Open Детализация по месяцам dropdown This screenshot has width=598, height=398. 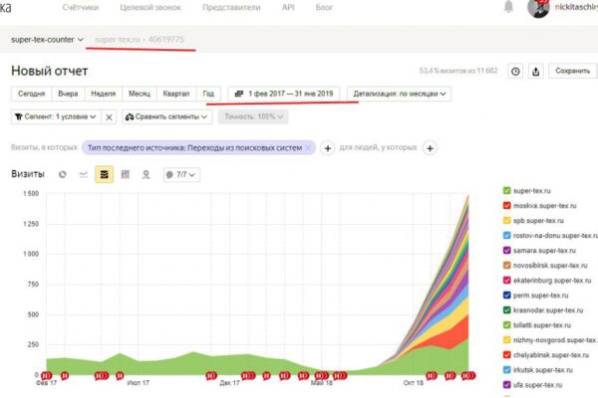(400, 94)
